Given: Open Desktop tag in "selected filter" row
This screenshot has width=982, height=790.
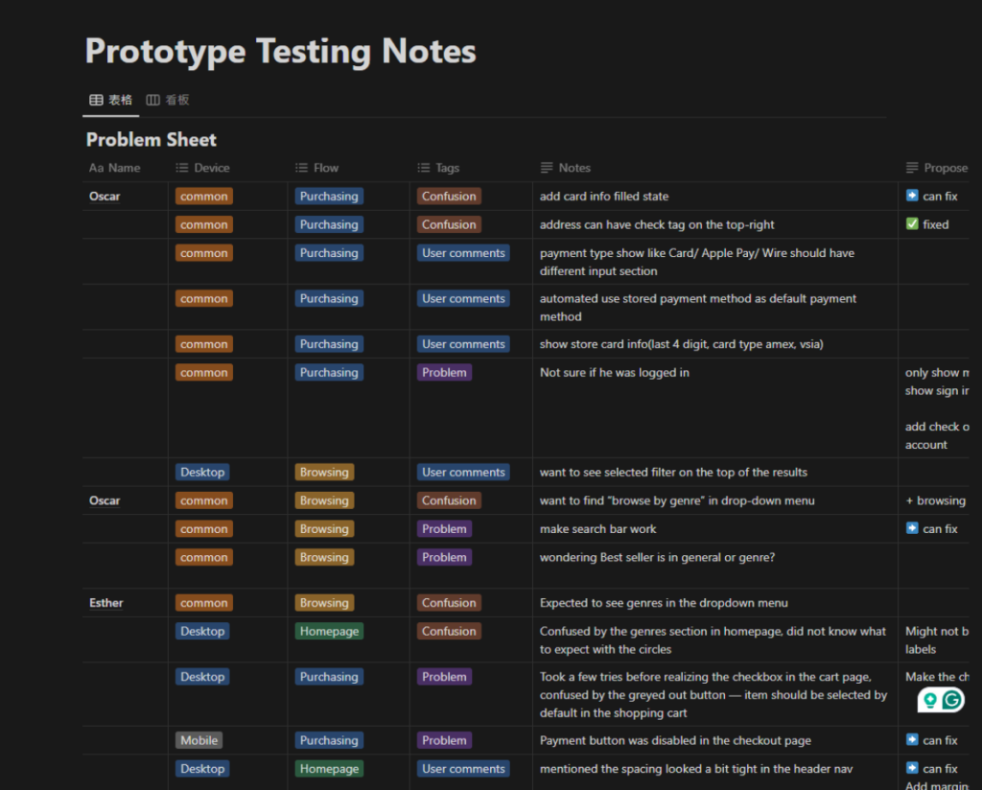Looking at the screenshot, I should (202, 472).
